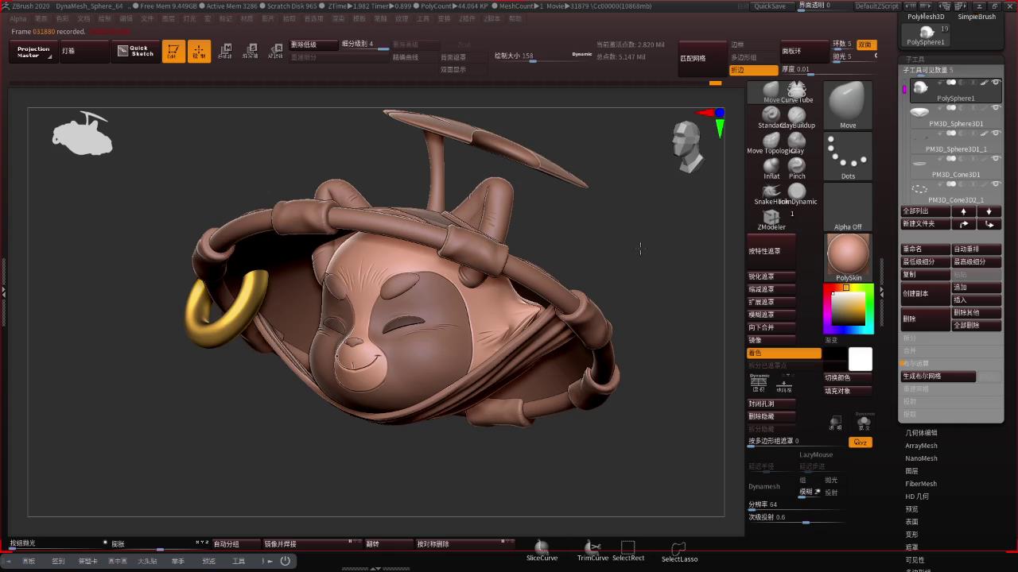This screenshot has height=572, width=1018.
Task: Expand 表面 (surface) section
Action: [x=911, y=522]
